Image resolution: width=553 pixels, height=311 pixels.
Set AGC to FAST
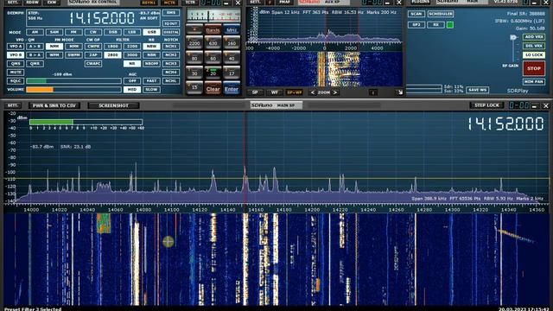[152, 81]
